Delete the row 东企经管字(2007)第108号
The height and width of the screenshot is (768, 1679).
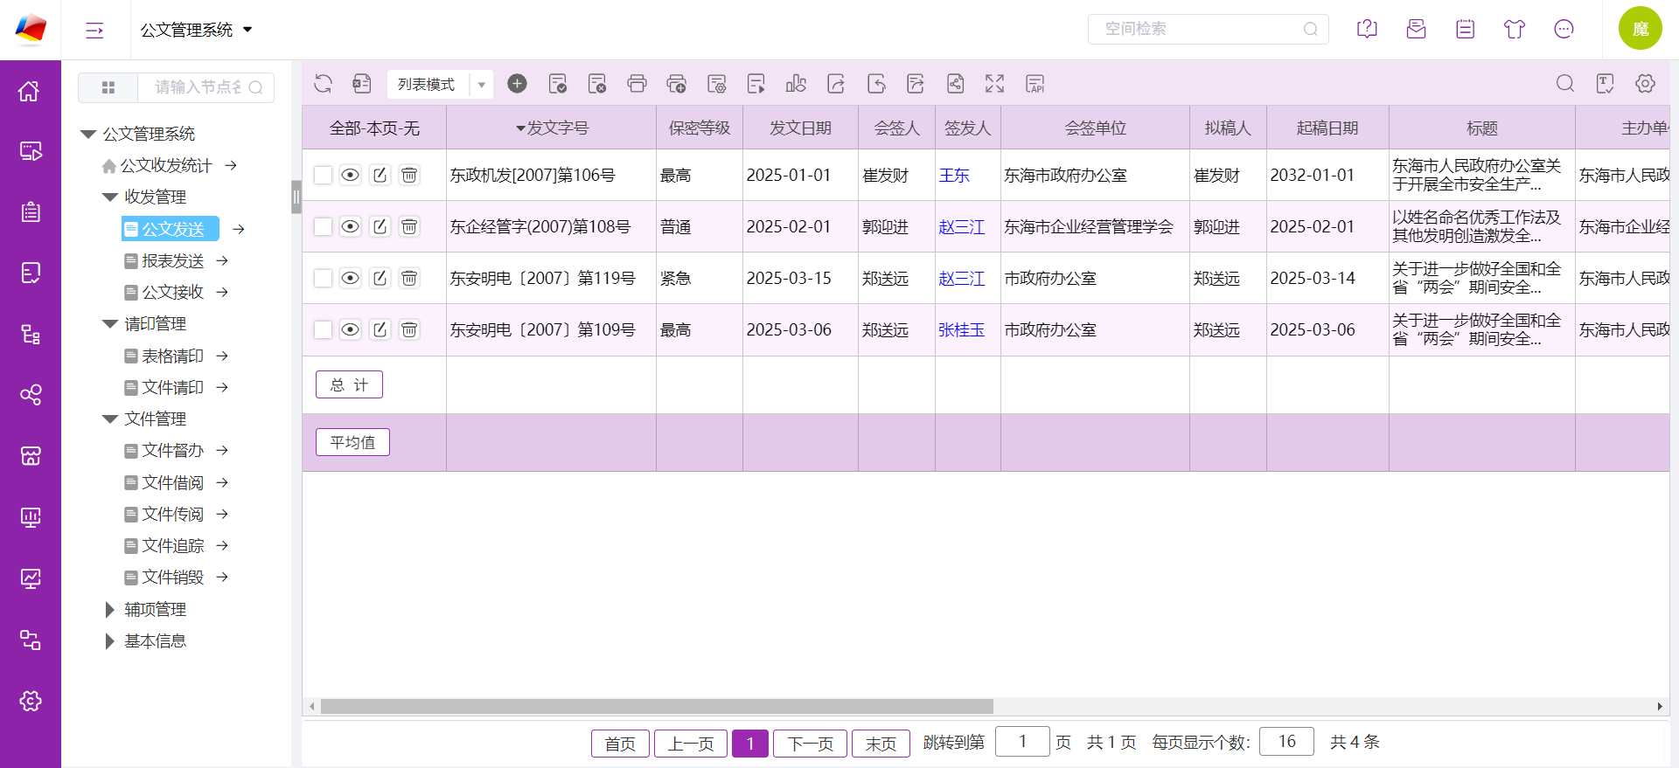coord(409,226)
